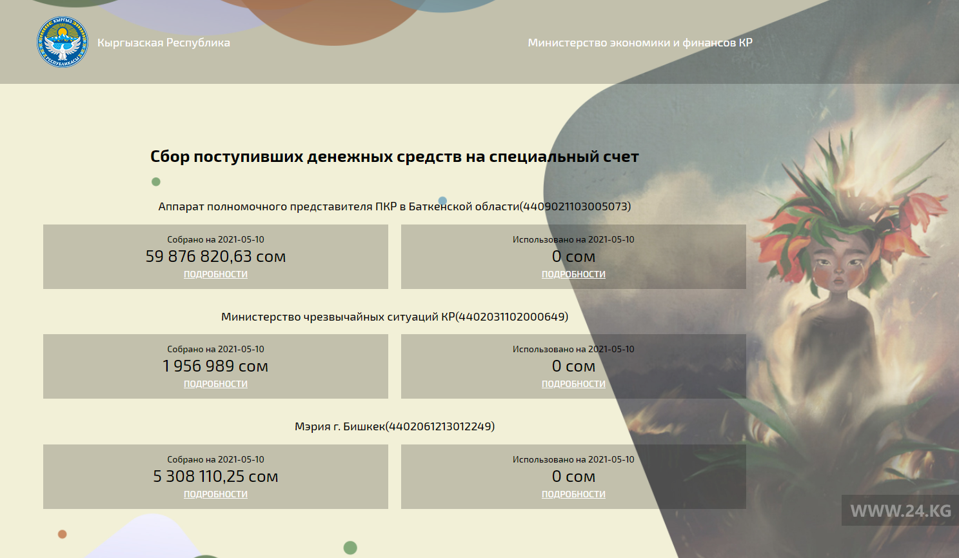Show ПОДРОБНОСТИ under 5 308 110,25 сом collected

click(215, 494)
